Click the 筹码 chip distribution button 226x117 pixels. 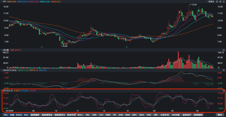220,115
